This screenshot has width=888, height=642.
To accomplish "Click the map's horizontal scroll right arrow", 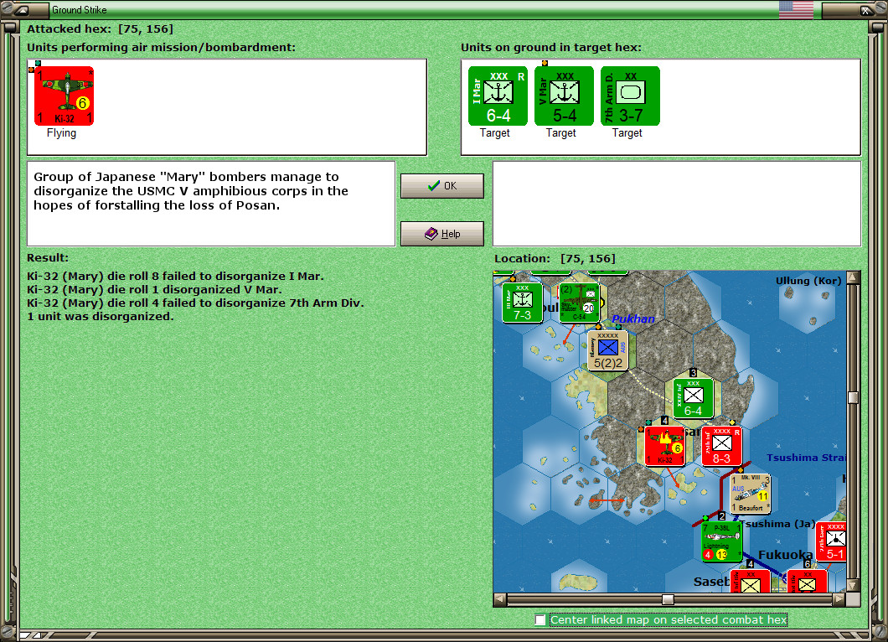I will pos(840,599).
